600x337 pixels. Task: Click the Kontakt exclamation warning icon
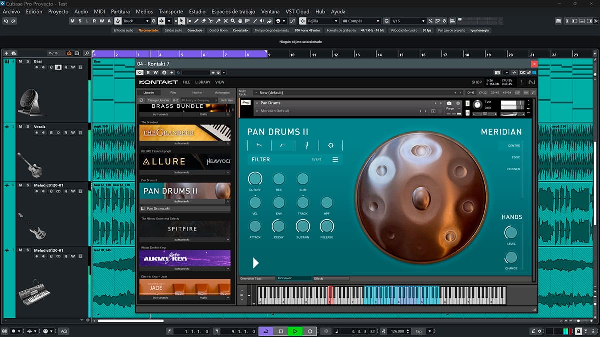click(521, 82)
